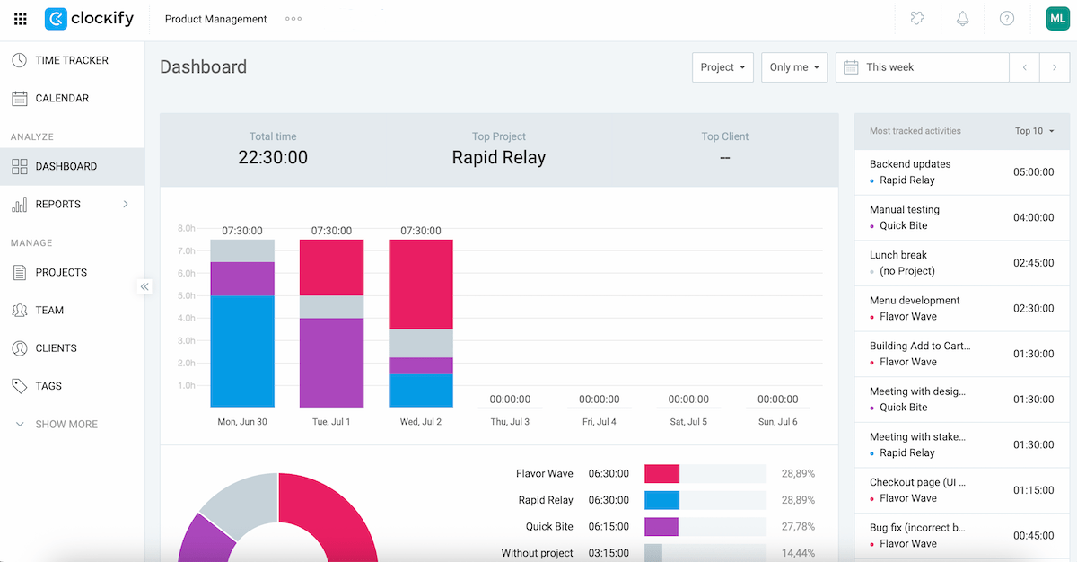Go to the next week arrow
This screenshot has width=1077, height=562.
click(x=1055, y=67)
